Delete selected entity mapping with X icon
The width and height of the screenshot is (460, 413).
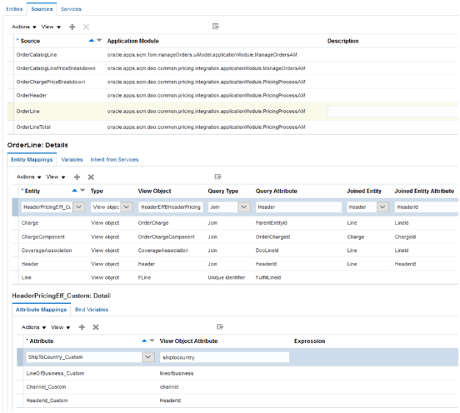[91, 177]
